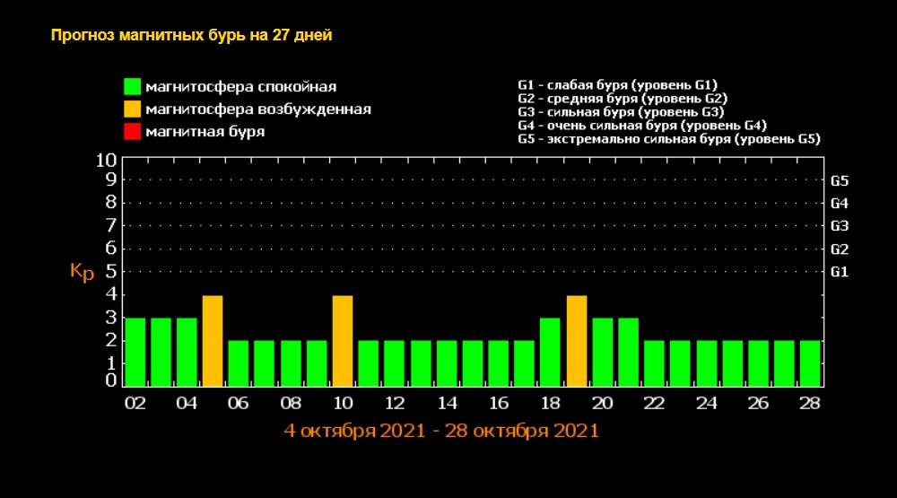Click the date range '4 октября 2021 - 28 октября 2021'
897x498 pixels.
point(440,430)
